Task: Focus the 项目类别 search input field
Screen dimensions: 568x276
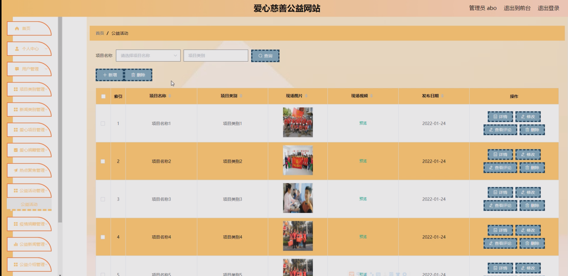Action: click(216, 56)
